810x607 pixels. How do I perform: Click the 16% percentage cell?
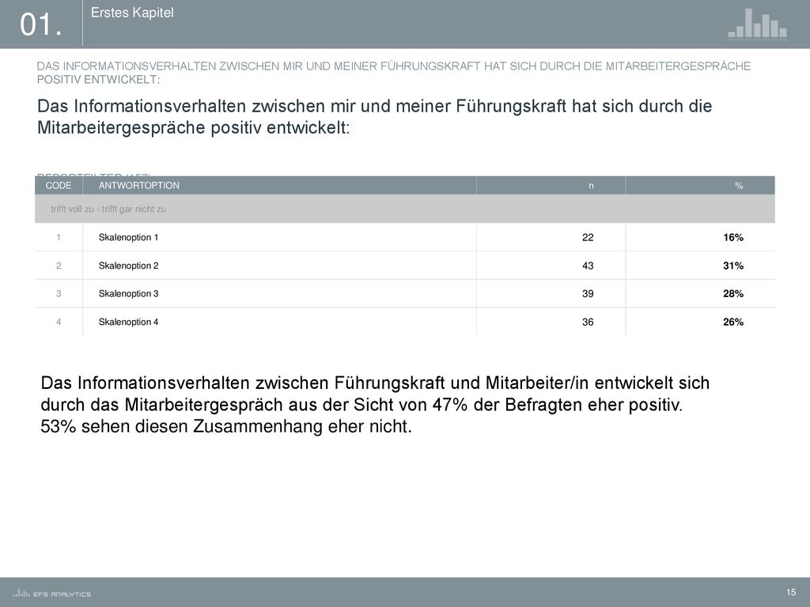click(x=733, y=237)
